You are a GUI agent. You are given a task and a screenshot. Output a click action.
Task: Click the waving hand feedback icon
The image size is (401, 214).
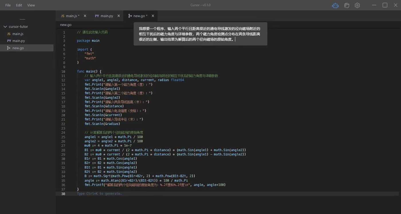tap(347, 5)
